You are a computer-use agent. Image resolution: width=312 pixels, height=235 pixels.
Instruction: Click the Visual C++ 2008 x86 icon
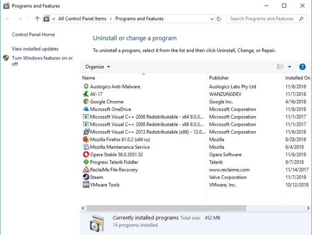click(86, 124)
